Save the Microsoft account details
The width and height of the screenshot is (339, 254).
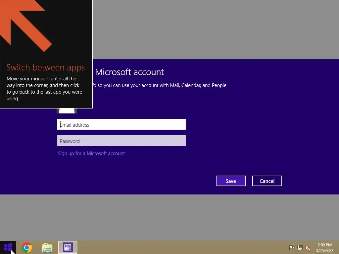(231, 181)
